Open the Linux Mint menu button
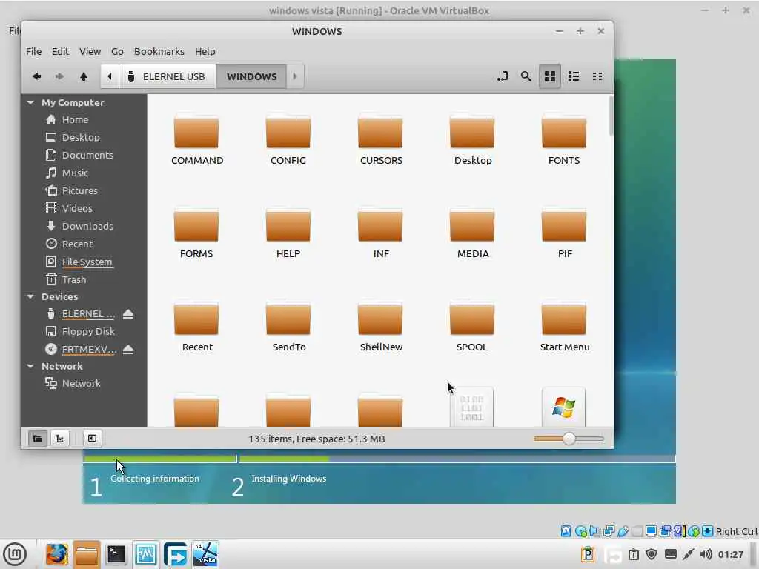The image size is (759, 569). coord(15,554)
